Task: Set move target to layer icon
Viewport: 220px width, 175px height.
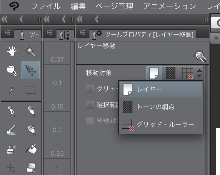Action: pyautogui.click(x=154, y=73)
